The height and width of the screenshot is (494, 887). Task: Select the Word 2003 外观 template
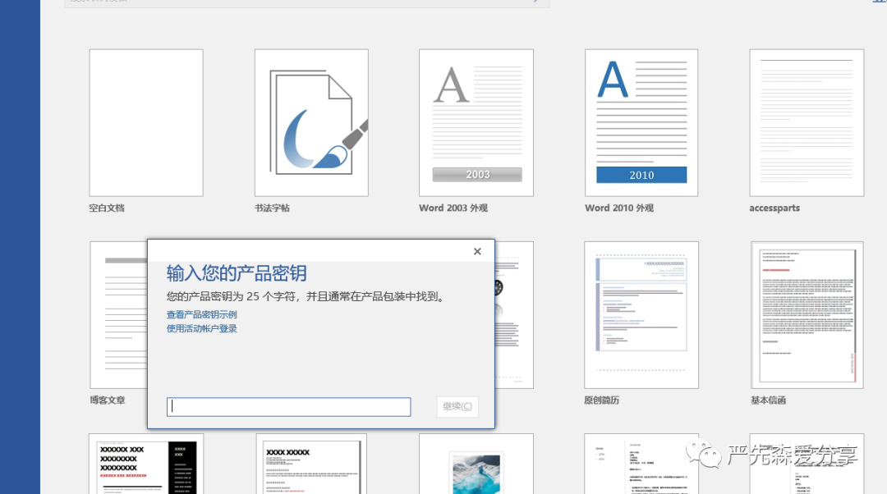[476, 121]
